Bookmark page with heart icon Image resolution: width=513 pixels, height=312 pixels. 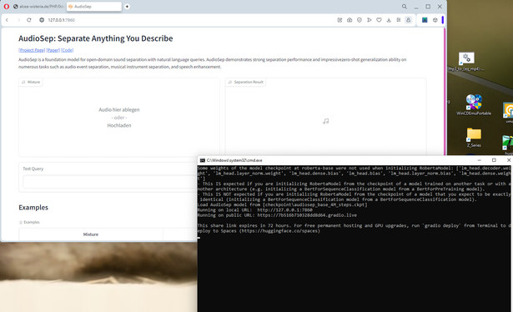[379, 20]
